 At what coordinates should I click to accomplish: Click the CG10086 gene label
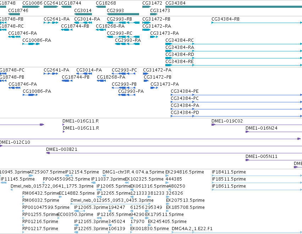point(32,3)
